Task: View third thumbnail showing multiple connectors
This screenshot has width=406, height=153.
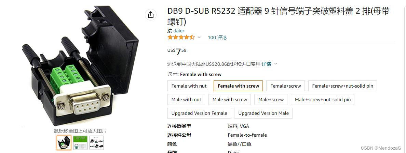Action: (97, 143)
